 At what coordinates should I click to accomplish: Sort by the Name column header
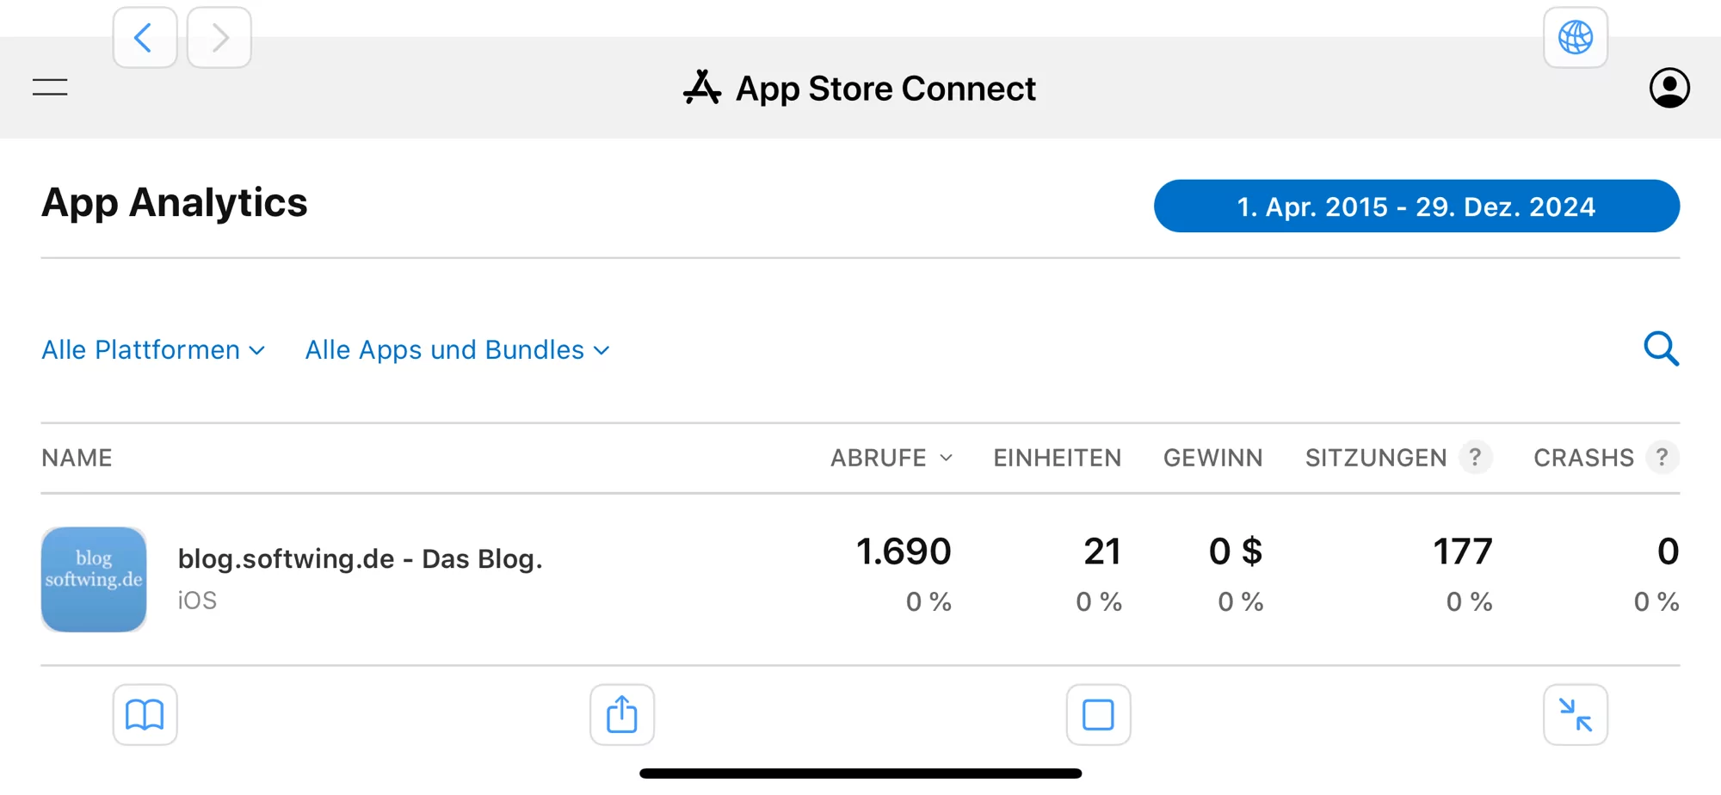[x=77, y=458]
